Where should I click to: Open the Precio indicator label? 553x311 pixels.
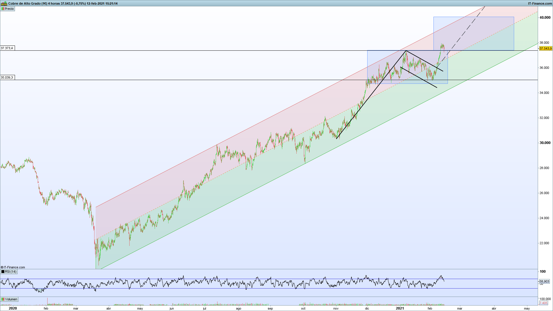click(x=7, y=9)
